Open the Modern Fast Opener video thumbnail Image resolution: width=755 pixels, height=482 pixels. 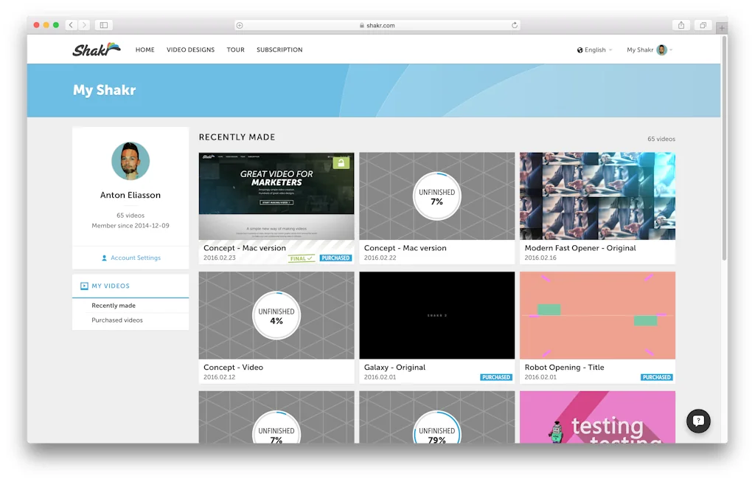tap(597, 196)
